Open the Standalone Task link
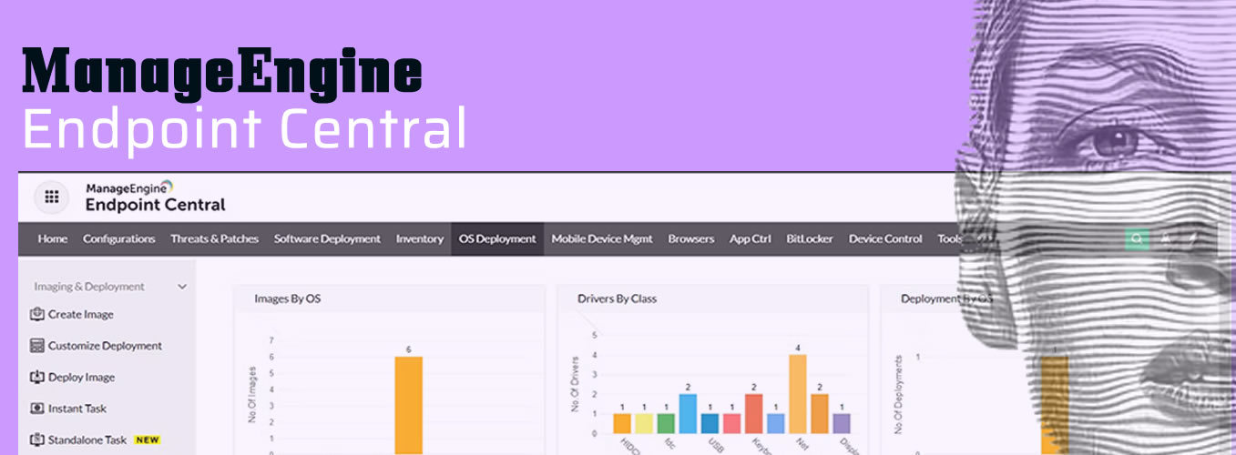The width and height of the screenshot is (1236, 455). (87, 440)
